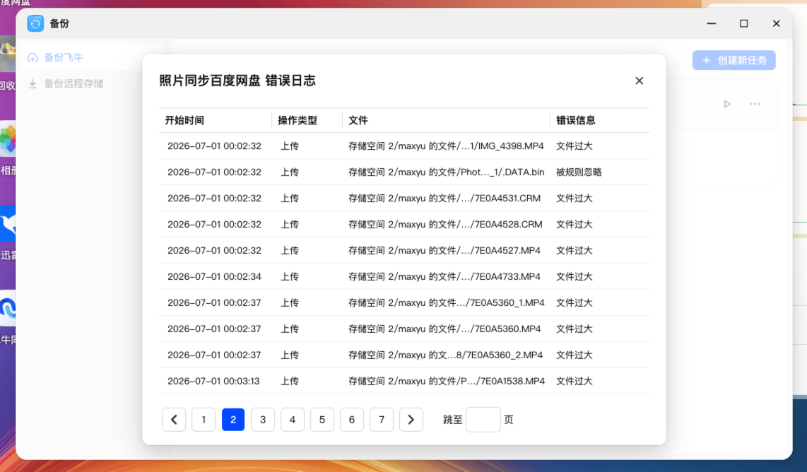The height and width of the screenshot is (472, 807).
Task: Select the .DATA.bin ignored-by-rule row
Action: coord(404,172)
